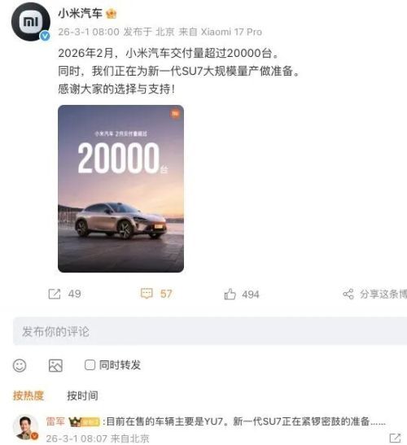Image resolution: width=407 pixels, height=445 pixels.
Task: Click the repost icon on 雷军's comment
Action: (395, 438)
